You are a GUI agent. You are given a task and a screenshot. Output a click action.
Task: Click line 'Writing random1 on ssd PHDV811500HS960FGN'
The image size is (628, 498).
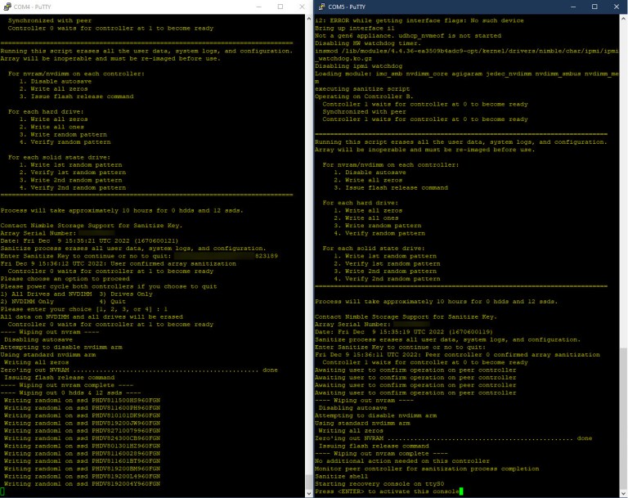point(82,400)
